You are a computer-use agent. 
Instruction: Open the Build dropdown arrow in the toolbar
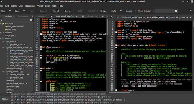pyautogui.click(x=121, y=11)
